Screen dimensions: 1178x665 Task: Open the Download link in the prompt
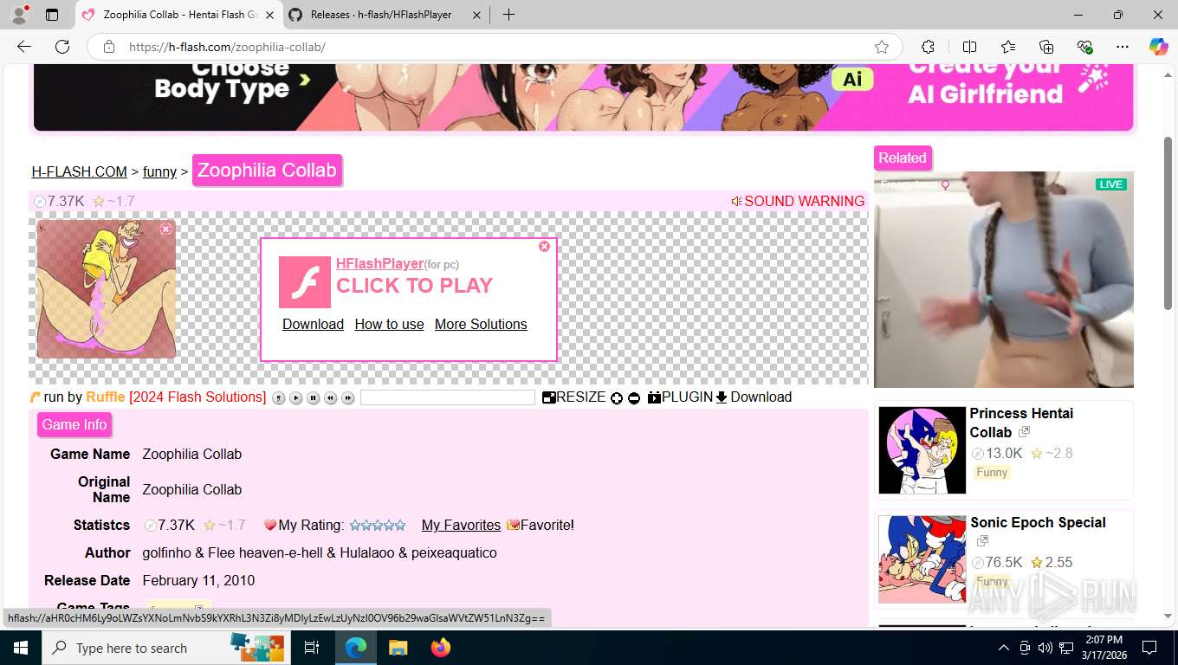point(313,324)
